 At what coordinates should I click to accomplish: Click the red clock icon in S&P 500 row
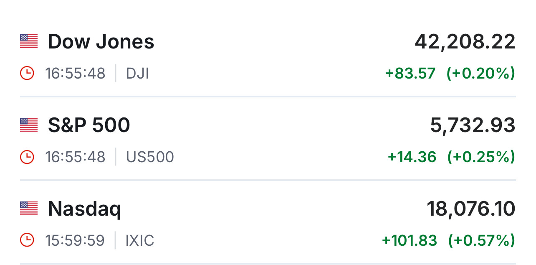27,157
